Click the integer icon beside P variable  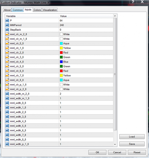pos(7,20)
